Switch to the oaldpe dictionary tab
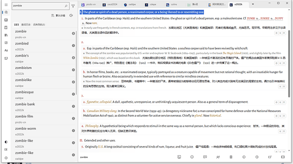Screen dimensions: 293x164 click(130, 5)
